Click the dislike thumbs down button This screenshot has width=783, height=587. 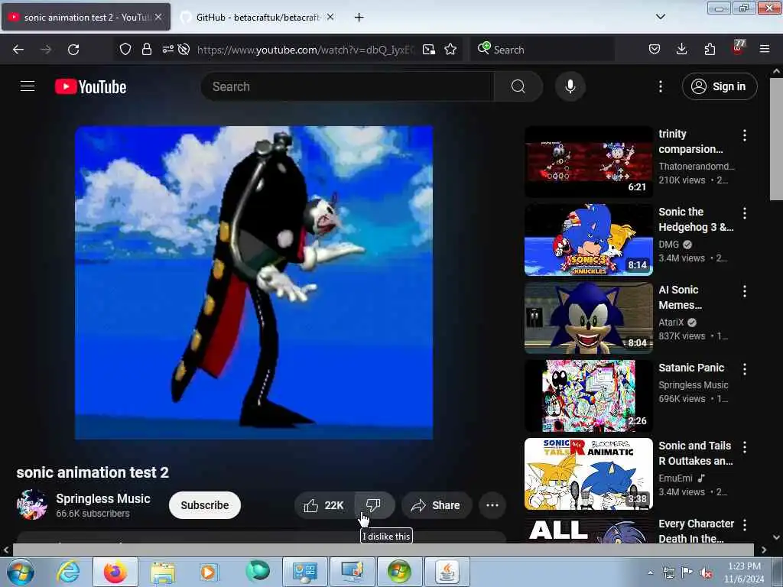[x=373, y=505]
